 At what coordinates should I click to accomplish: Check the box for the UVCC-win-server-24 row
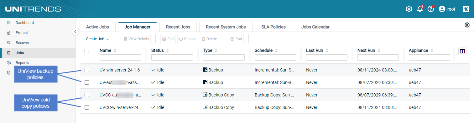(x=87, y=107)
